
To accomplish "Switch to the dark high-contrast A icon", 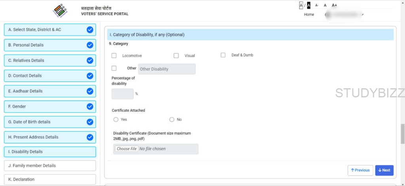I will coord(309,5).
